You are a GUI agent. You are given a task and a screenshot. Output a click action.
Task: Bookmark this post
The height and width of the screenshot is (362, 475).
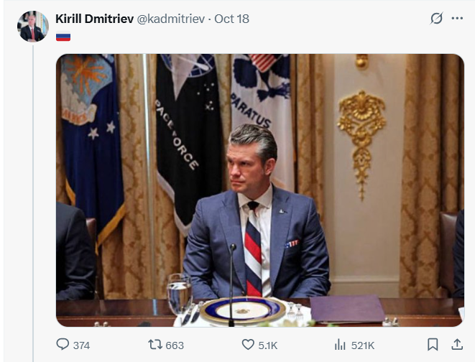pos(433,345)
